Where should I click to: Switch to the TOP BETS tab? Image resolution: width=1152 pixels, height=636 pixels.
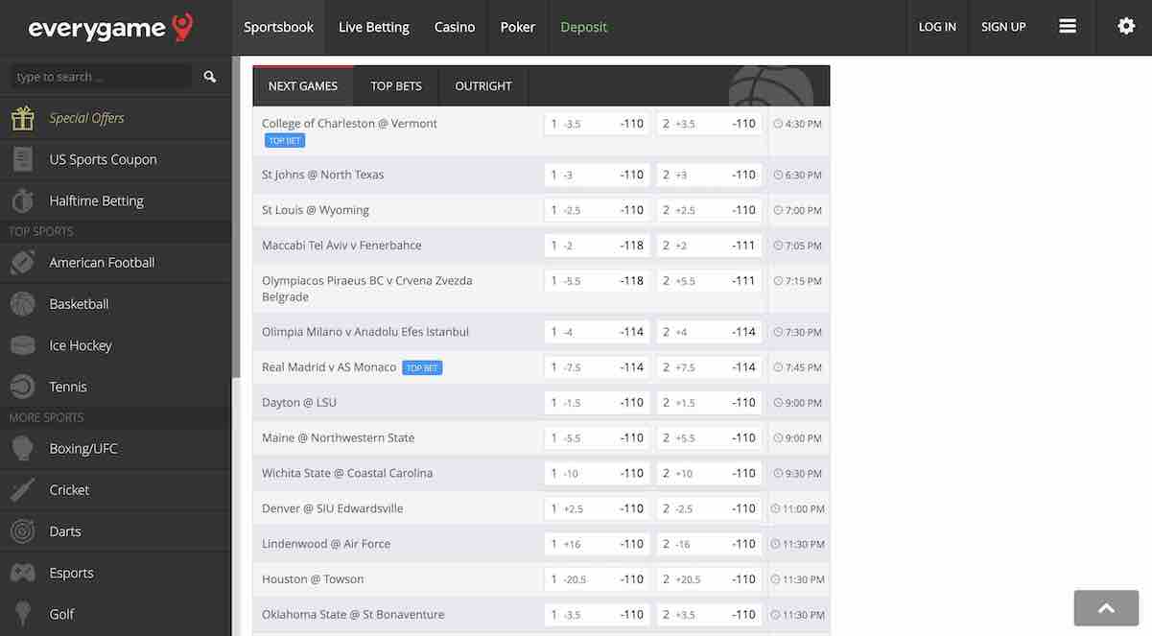tap(396, 85)
